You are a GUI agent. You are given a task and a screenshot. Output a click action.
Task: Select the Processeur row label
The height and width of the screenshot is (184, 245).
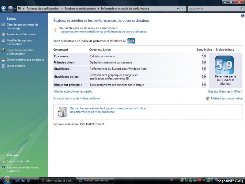tap(62, 56)
